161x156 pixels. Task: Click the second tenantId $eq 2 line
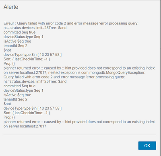click(x=15, y=99)
